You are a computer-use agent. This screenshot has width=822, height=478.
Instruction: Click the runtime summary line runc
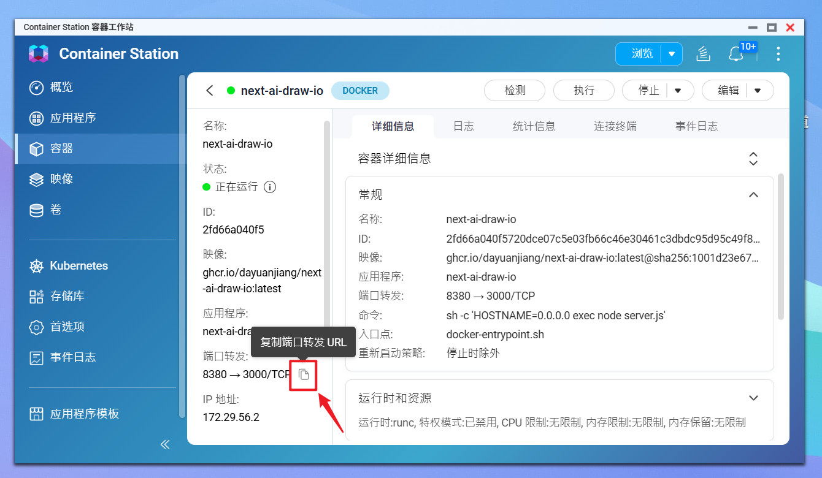[x=552, y=422]
